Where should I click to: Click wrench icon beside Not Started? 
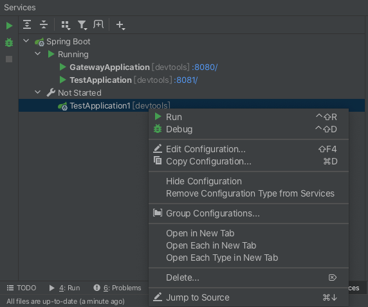(x=51, y=92)
